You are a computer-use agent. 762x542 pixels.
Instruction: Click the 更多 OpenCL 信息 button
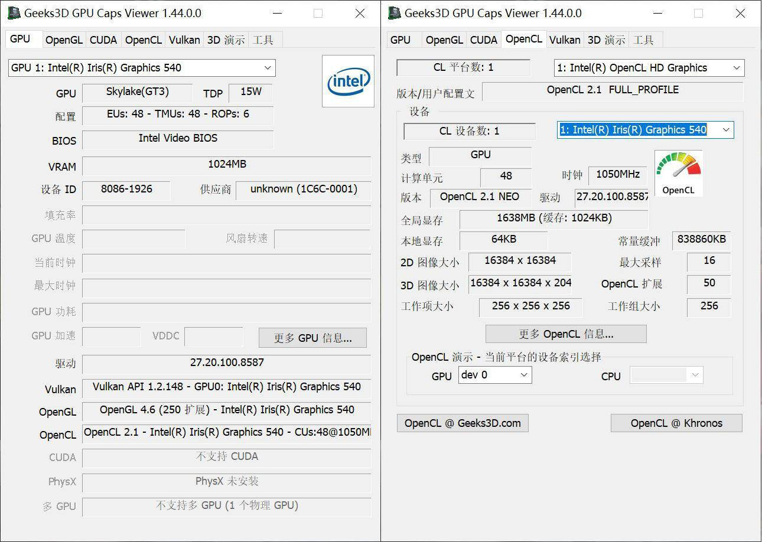coord(565,334)
